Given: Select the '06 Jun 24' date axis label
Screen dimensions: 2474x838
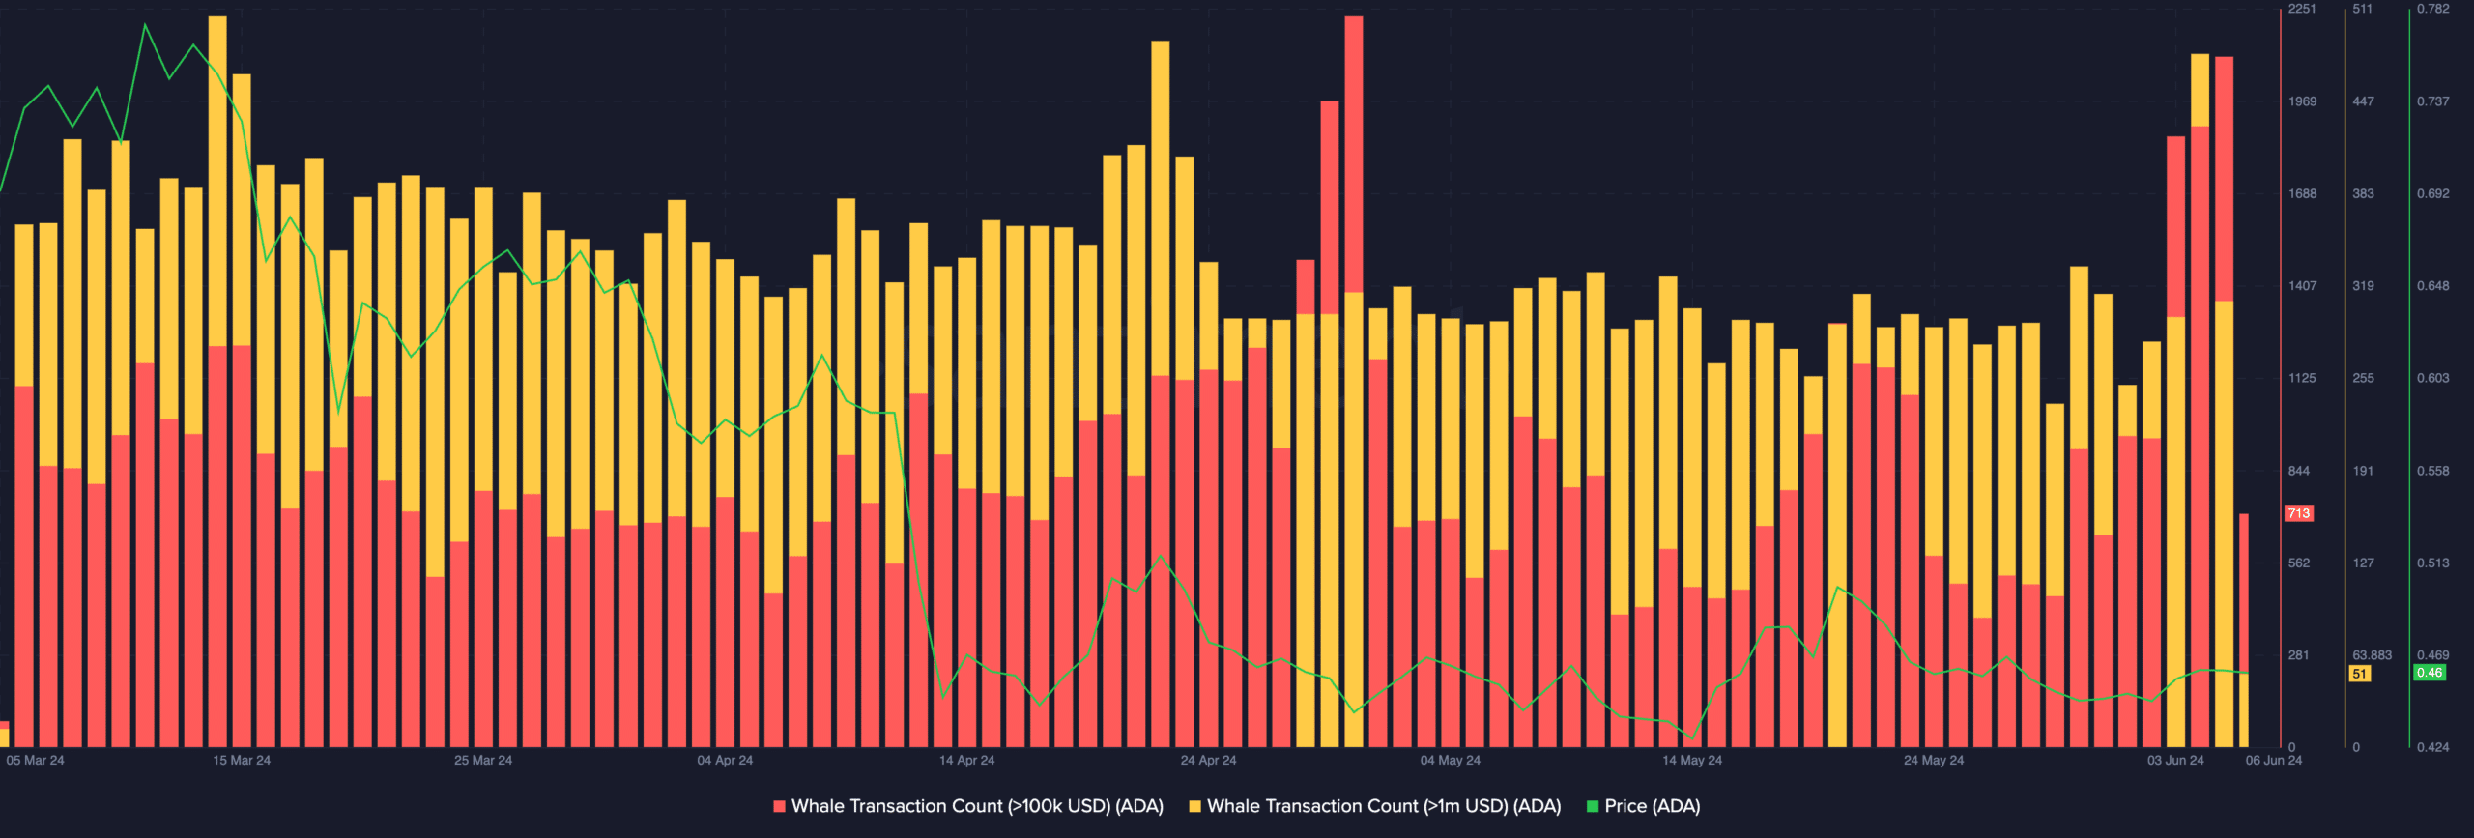Looking at the screenshot, I should (2274, 761).
